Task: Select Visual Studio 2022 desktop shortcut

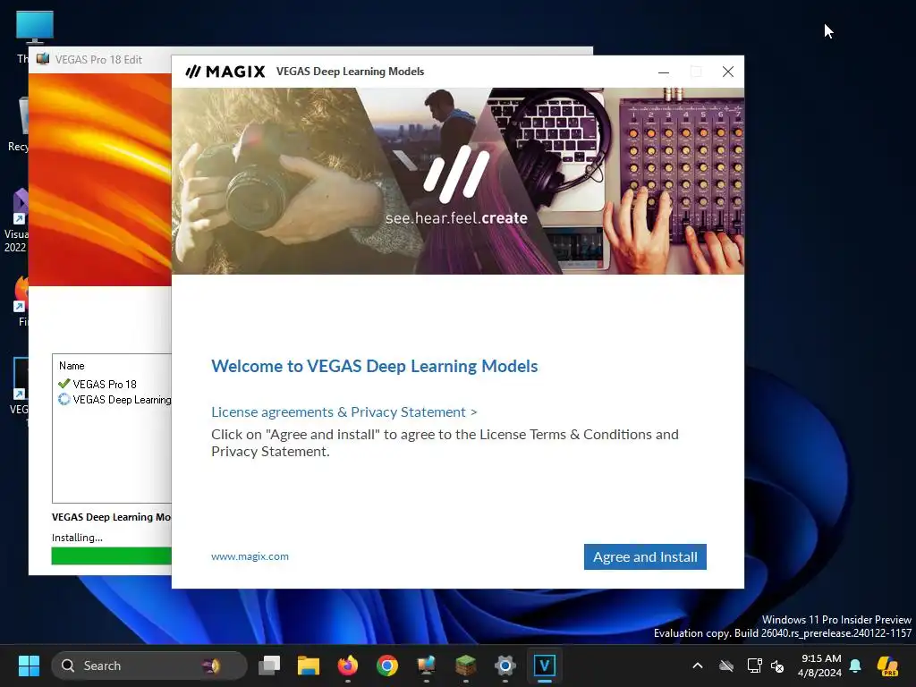Action: click(16, 221)
